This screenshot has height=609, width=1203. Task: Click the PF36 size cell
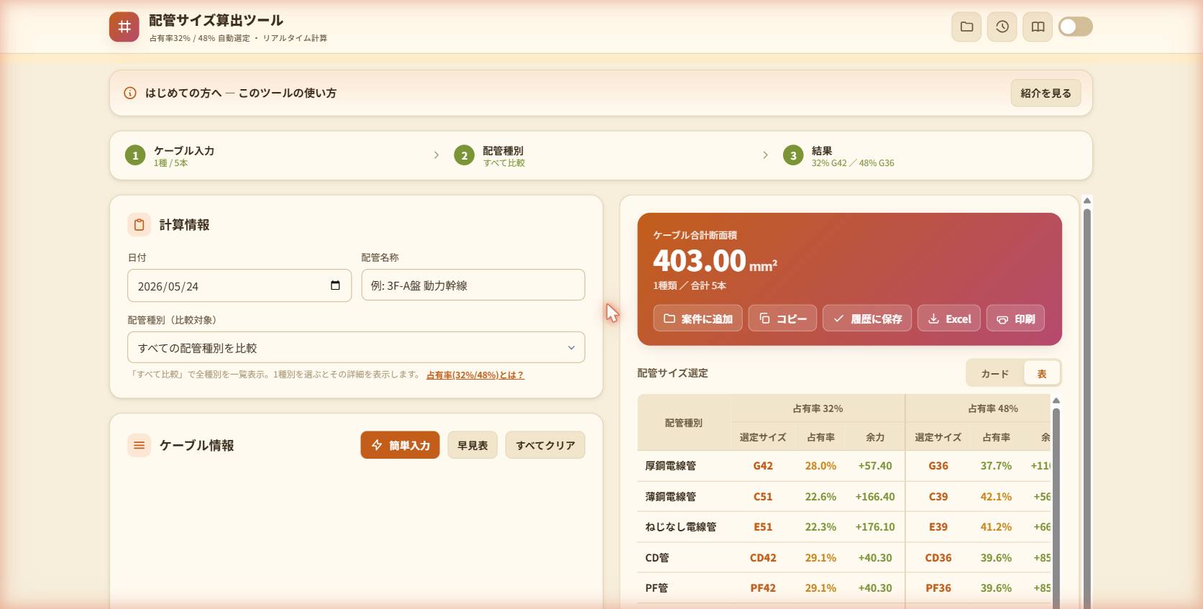[938, 588]
